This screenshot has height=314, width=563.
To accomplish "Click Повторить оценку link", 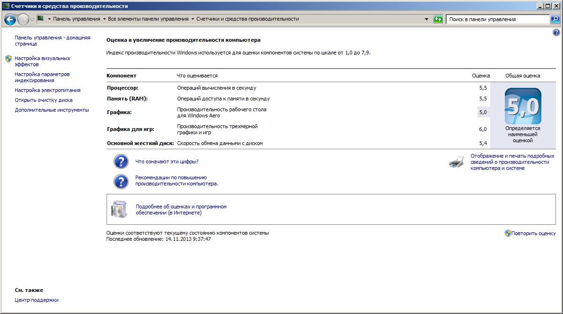I will click(x=533, y=233).
